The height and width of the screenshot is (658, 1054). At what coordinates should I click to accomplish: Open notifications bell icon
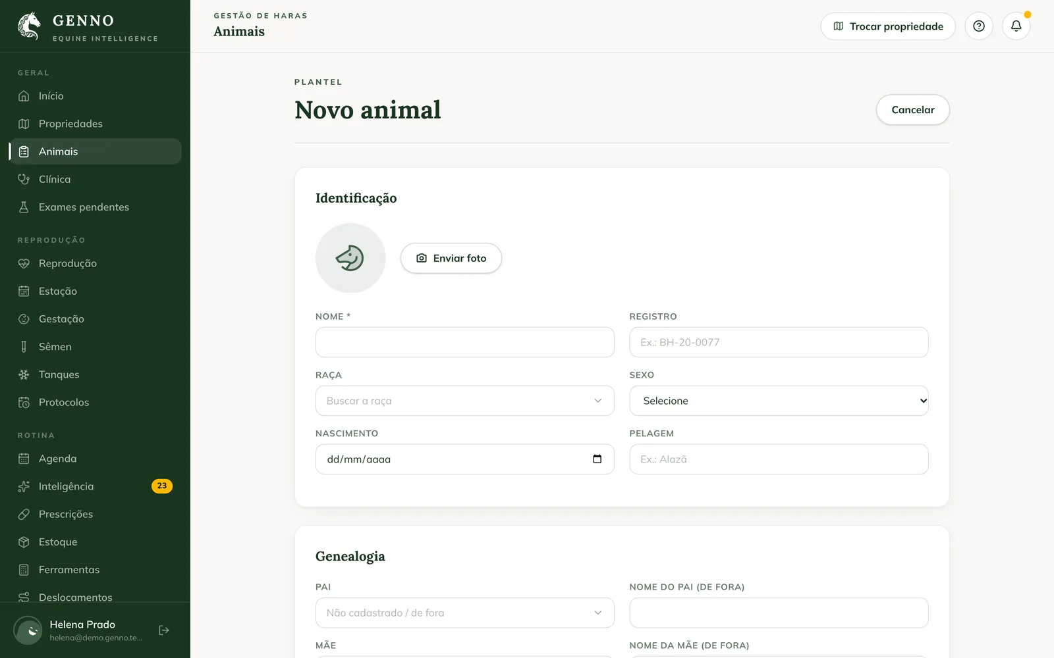pos(1016,26)
